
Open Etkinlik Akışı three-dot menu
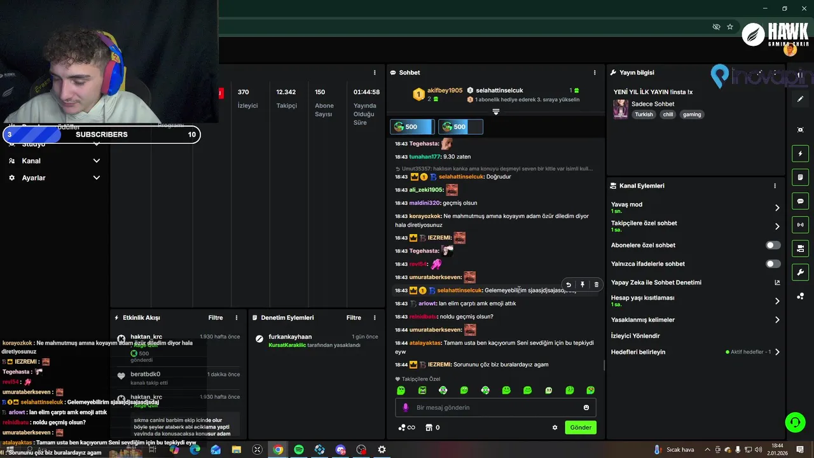click(237, 317)
